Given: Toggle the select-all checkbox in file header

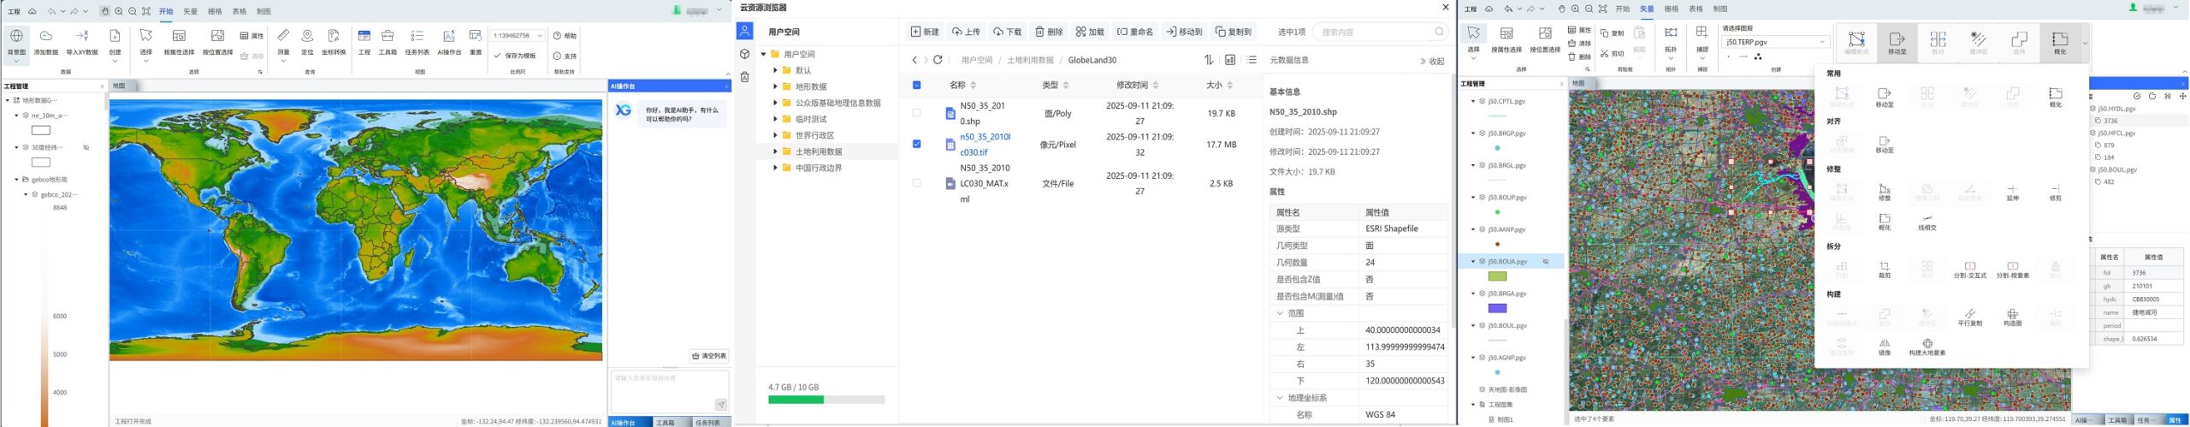Looking at the screenshot, I should (x=916, y=85).
